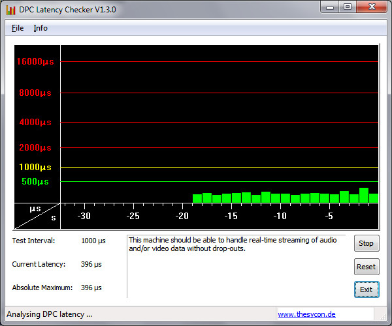392x326 pixels.
Task: Visit the www.thesycon.de link
Action: click(x=306, y=314)
